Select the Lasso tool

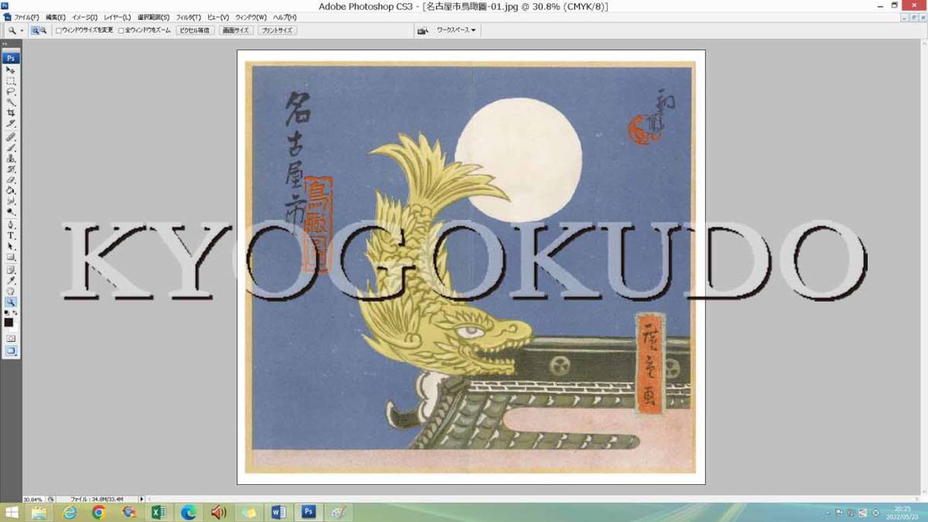pos(11,91)
